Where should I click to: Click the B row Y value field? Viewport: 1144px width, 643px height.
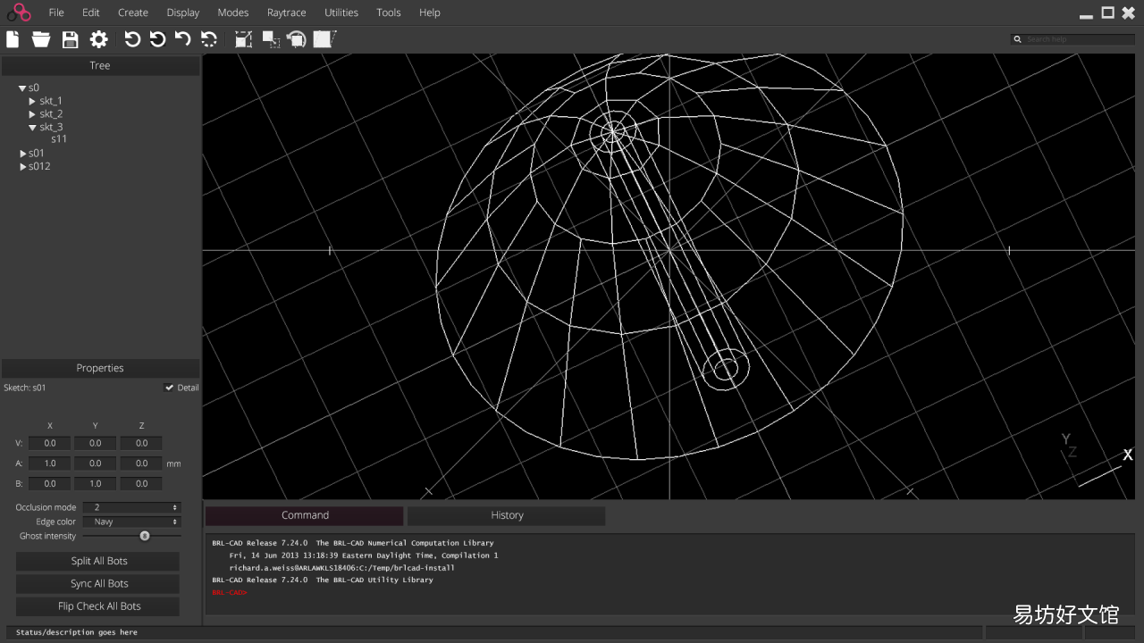[x=96, y=483]
